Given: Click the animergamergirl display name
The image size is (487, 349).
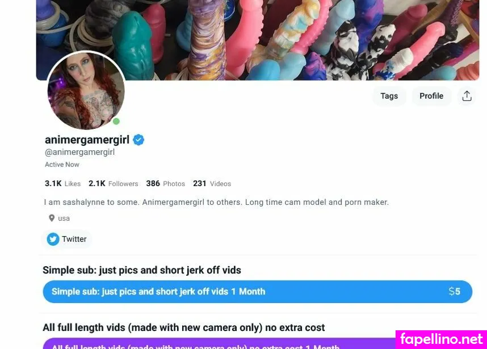Looking at the screenshot, I should click(x=87, y=140).
